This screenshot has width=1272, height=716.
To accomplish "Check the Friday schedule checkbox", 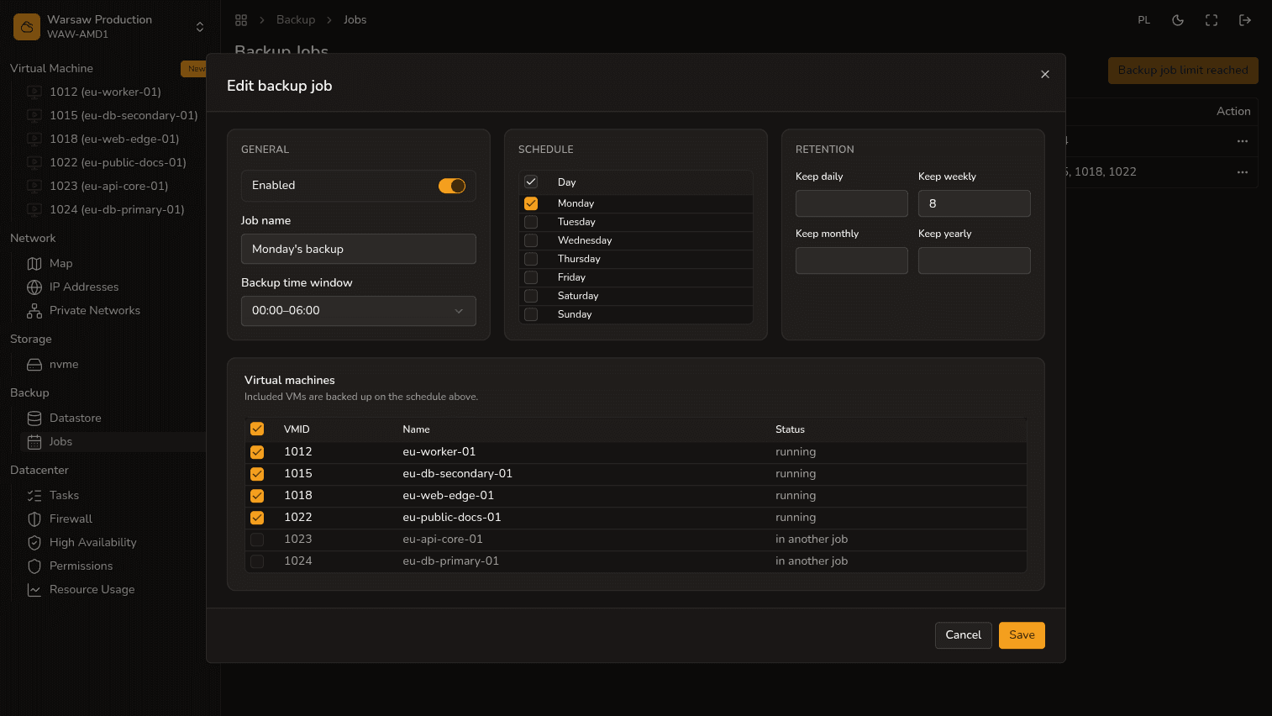I will 531,277.
